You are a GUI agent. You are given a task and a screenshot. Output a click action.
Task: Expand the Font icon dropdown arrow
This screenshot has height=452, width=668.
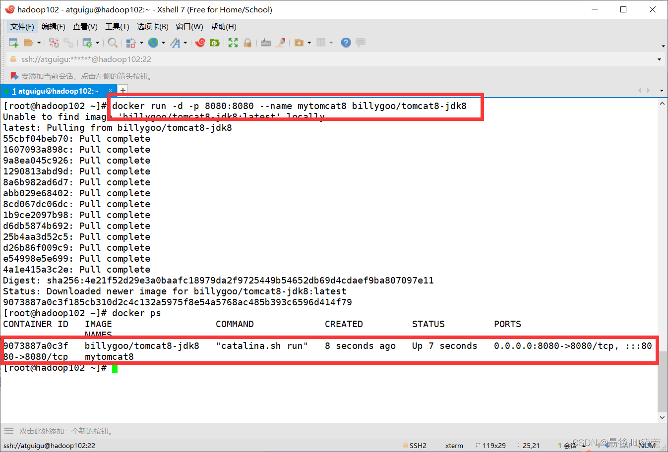pyautogui.click(x=185, y=43)
